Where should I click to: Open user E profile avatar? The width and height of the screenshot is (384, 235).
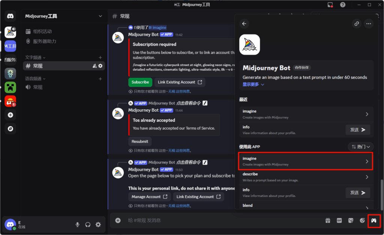point(10,224)
